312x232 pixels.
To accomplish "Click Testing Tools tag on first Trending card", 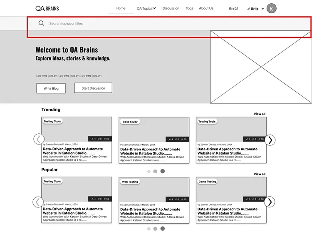I will (52, 121).
